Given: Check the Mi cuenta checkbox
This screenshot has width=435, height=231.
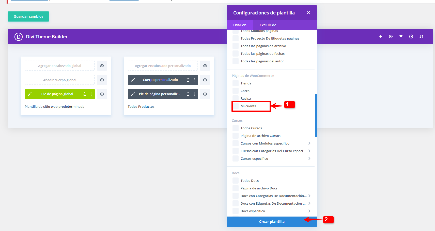Looking at the screenshot, I should tap(236, 106).
